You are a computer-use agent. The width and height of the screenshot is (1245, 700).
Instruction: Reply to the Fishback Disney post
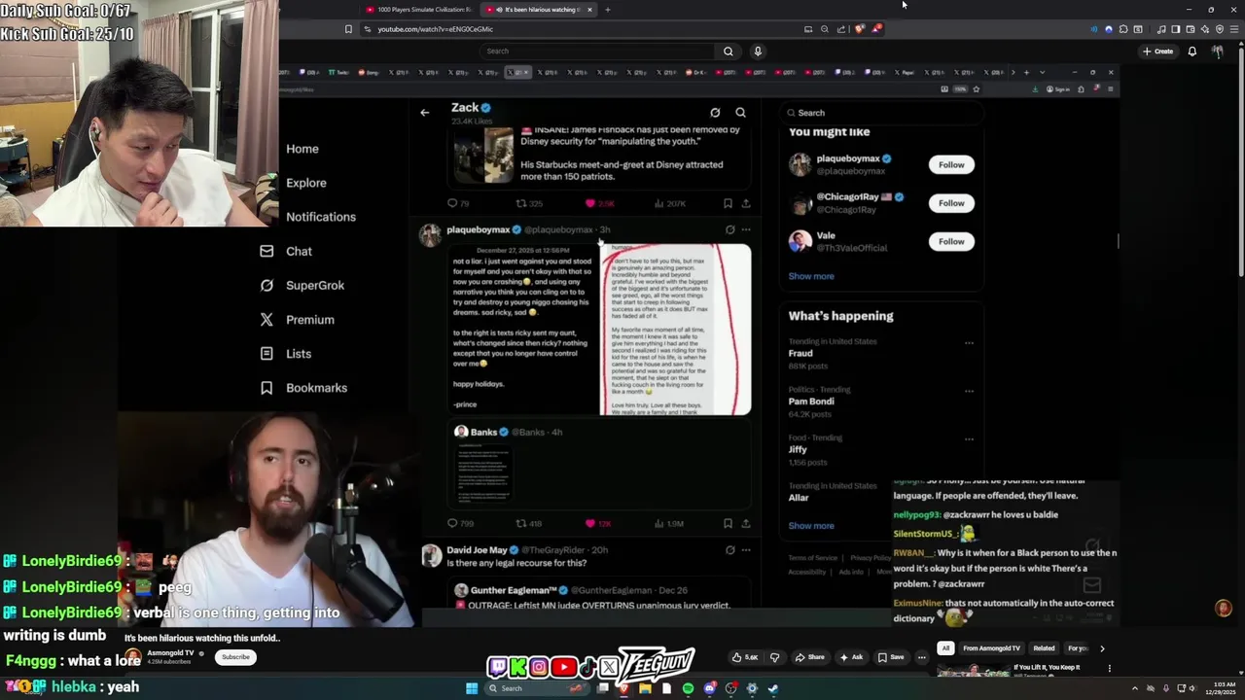(457, 203)
